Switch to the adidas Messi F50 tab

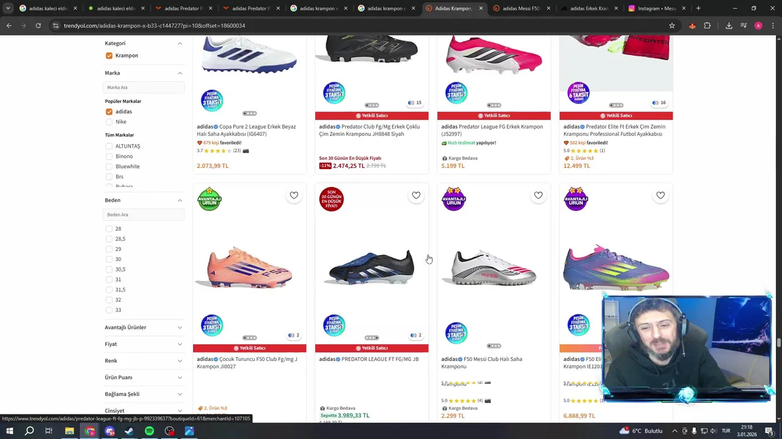click(521, 9)
